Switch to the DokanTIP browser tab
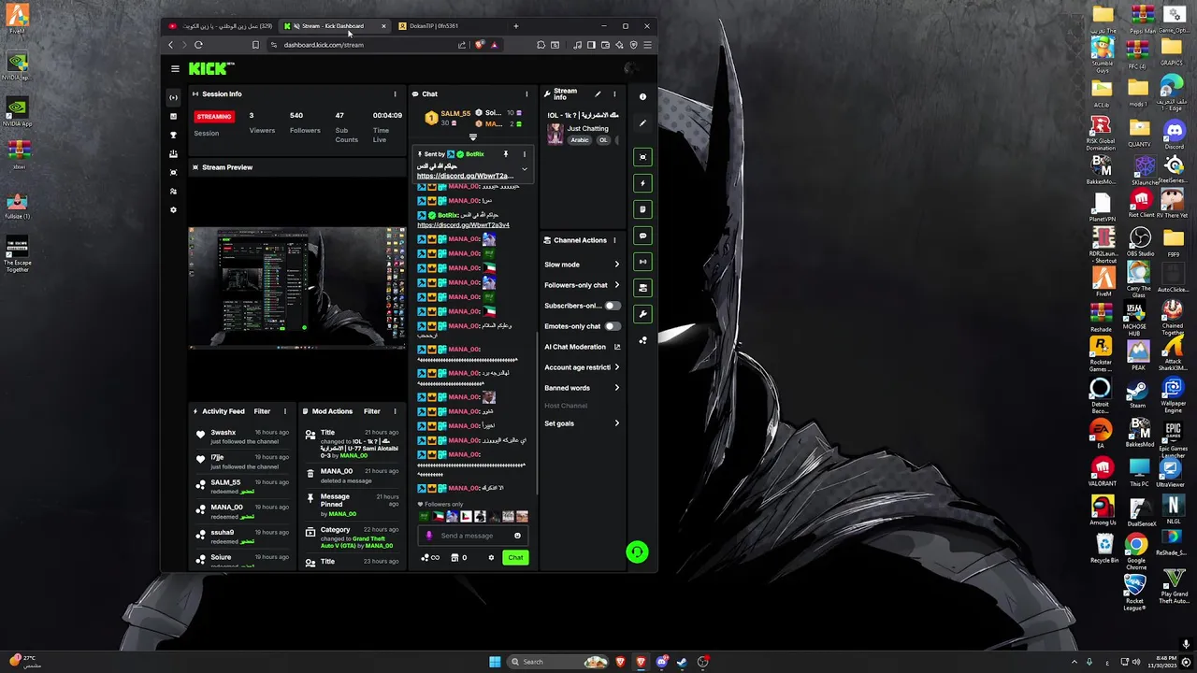Screen dimensions: 1197x673 click(x=449, y=26)
